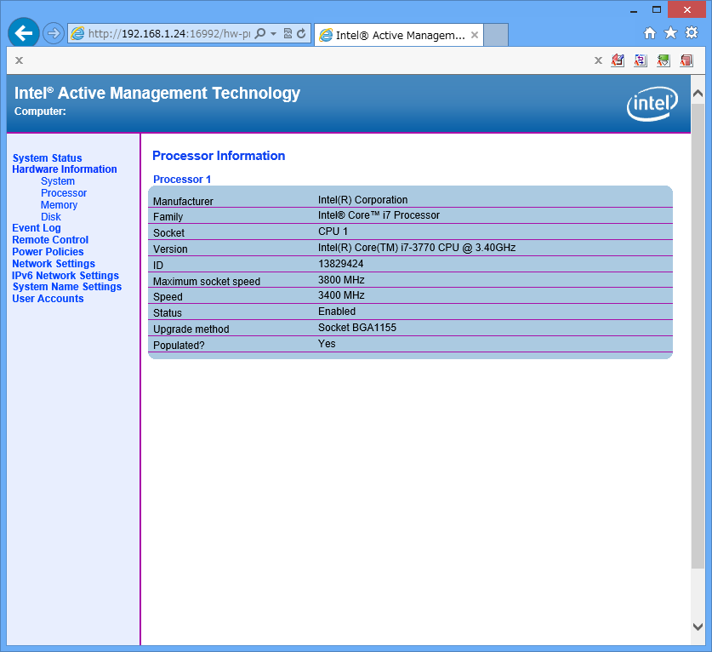Screen dimensions: 712x652
Task: Open the System Status link
Action: pos(48,158)
